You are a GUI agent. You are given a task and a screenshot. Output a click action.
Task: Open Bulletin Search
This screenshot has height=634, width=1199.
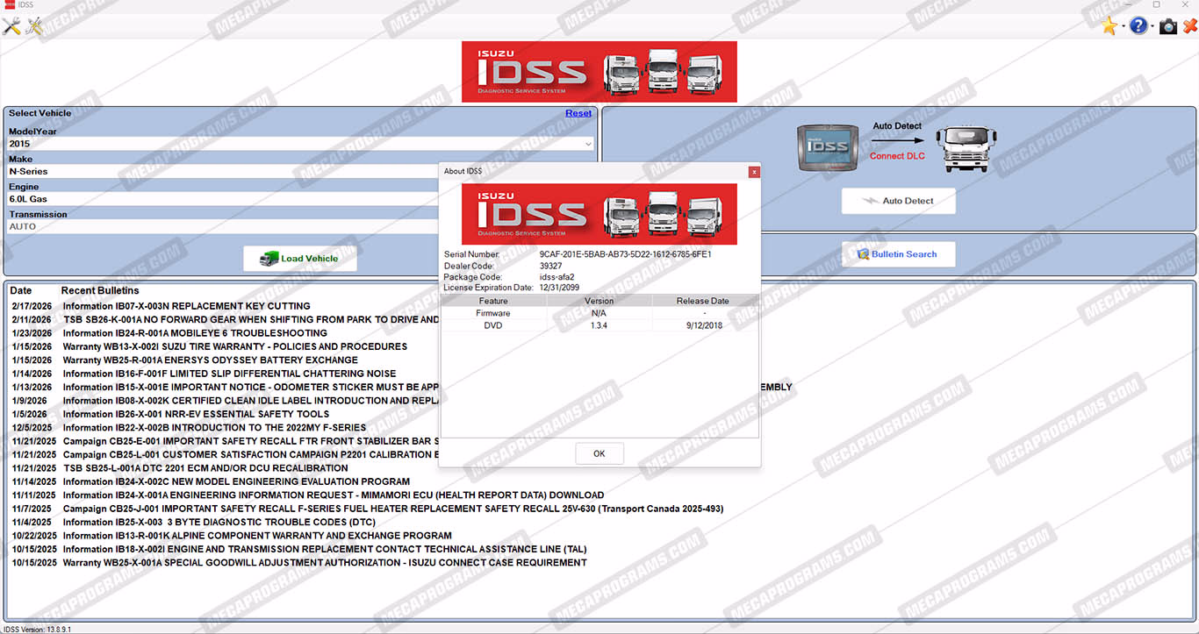(x=899, y=254)
